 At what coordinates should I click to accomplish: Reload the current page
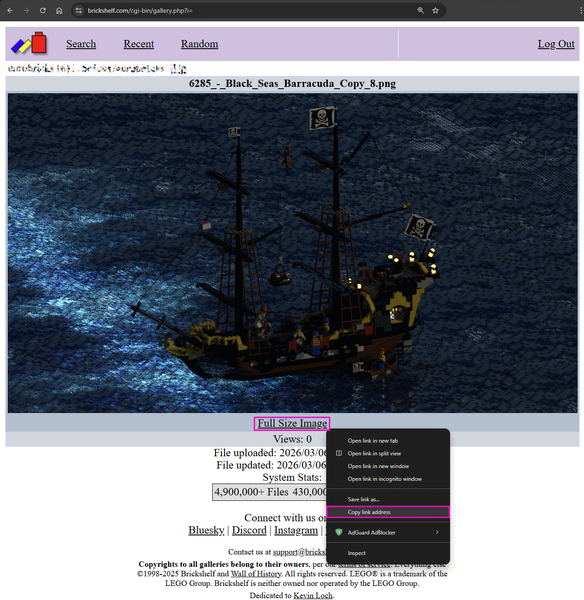tap(42, 10)
